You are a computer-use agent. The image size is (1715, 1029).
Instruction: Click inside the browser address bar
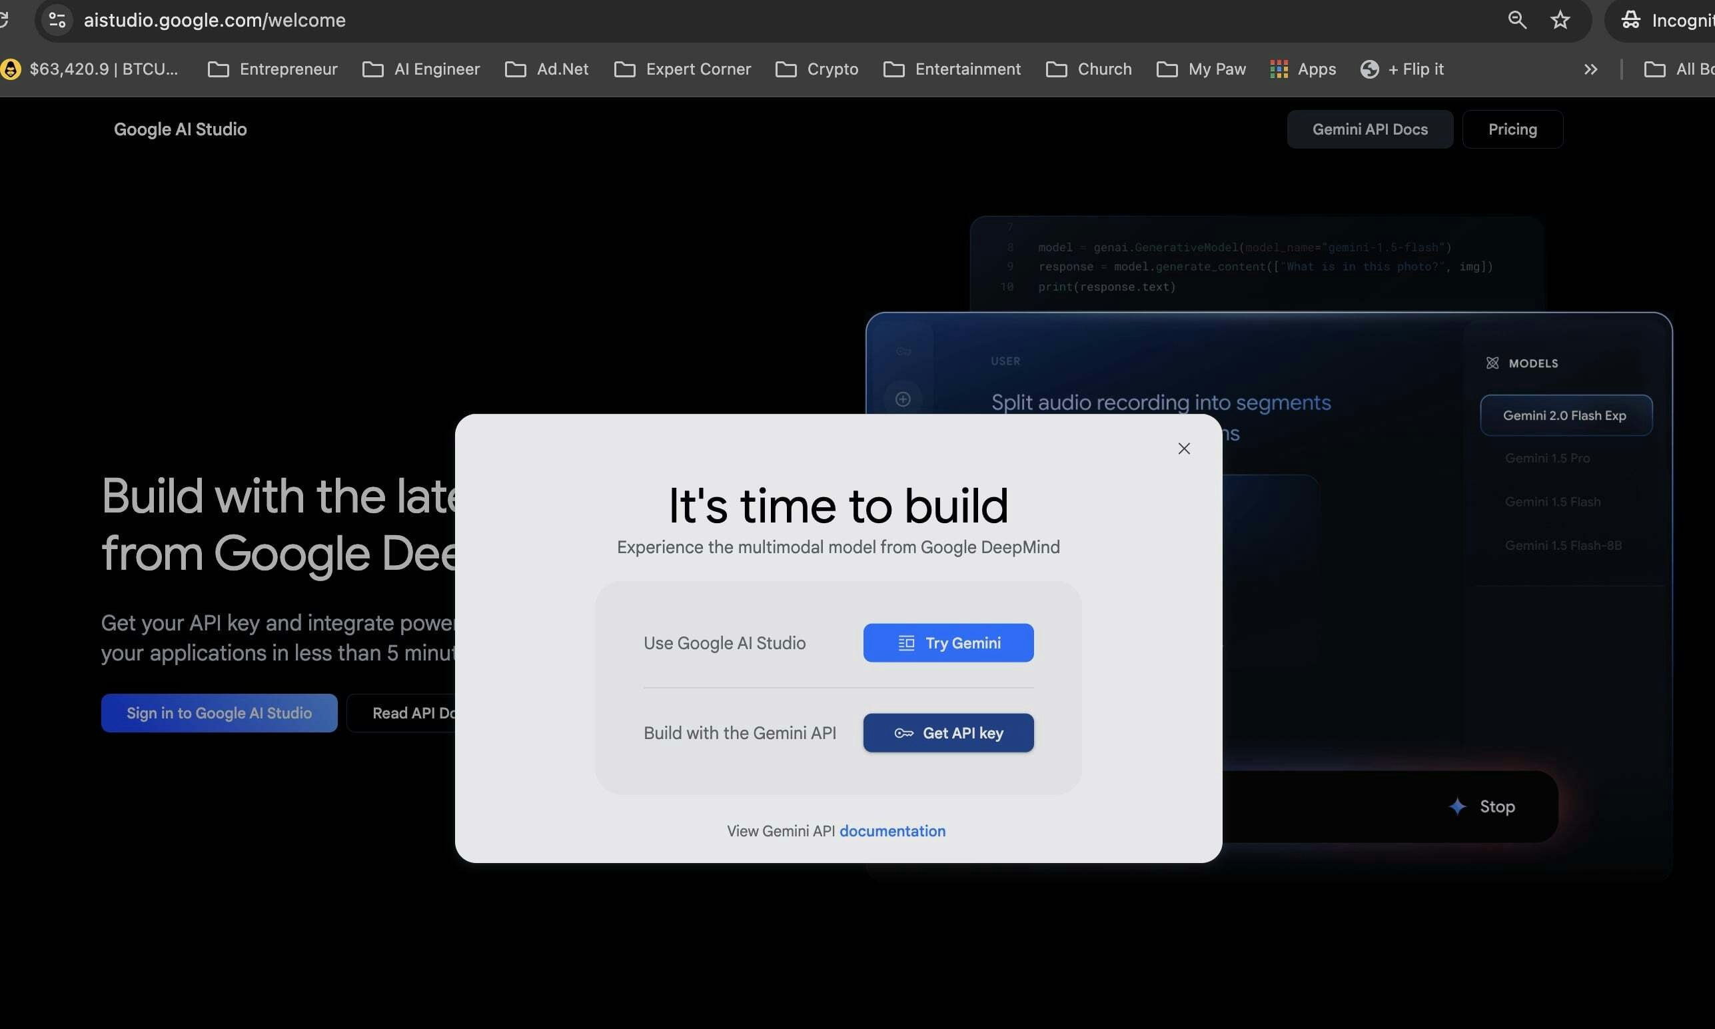[485, 19]
